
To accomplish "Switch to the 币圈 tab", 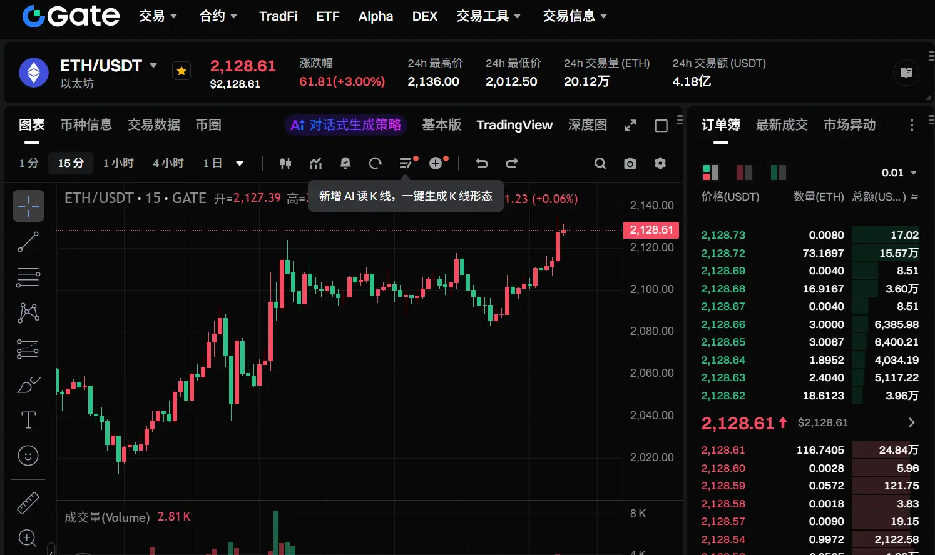I will [208, 125].
